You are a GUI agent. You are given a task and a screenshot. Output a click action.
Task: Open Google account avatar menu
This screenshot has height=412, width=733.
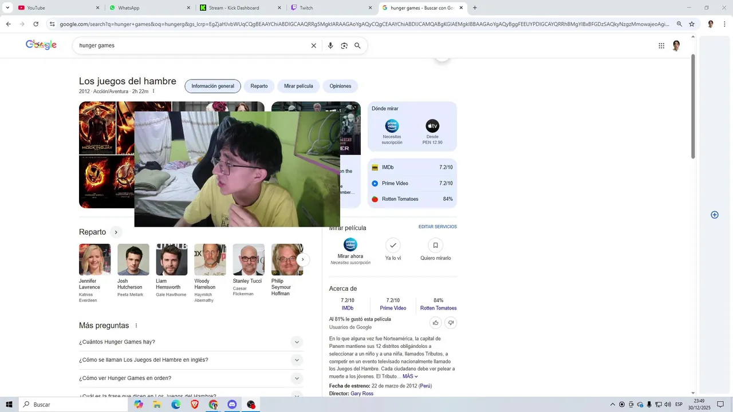[676, 46]
